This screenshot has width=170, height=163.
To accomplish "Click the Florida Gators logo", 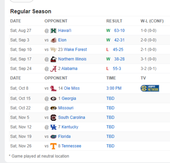I will point(53,137).
